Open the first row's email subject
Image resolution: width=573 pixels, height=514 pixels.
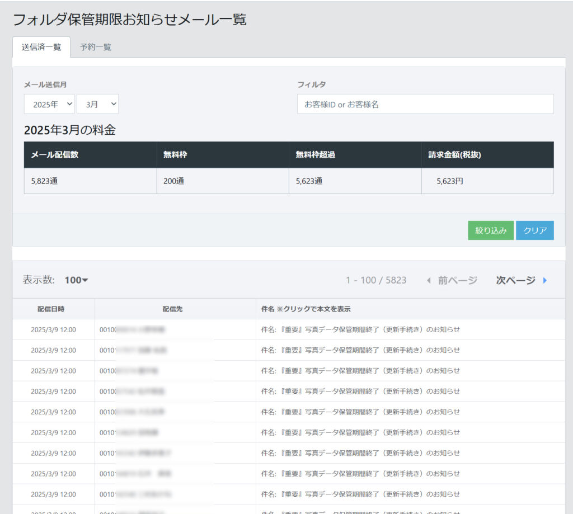pyautogui.click(x=360, y=329)
